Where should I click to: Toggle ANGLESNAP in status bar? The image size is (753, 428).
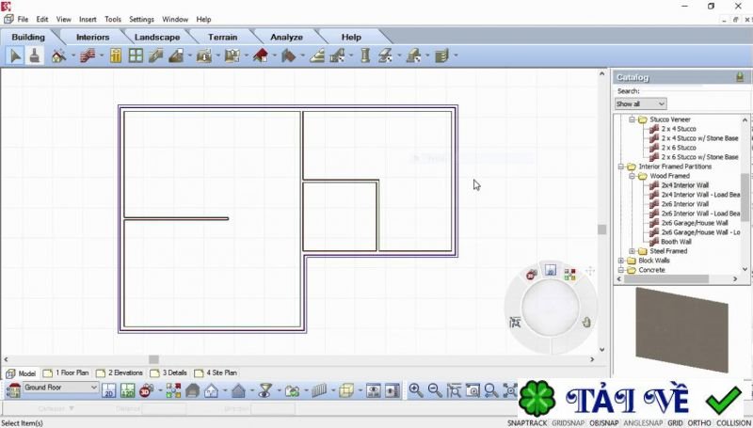[x=643, y=422]
